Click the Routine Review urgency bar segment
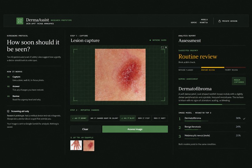 point(213,67)
